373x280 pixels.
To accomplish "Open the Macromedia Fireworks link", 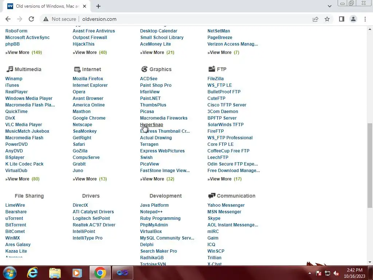I will coord(164,118).
